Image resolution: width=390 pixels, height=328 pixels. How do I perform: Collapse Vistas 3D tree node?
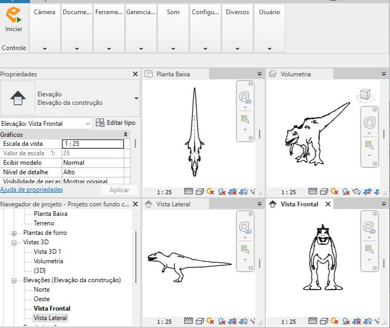14,243
